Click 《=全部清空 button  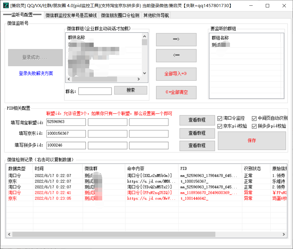176,92
